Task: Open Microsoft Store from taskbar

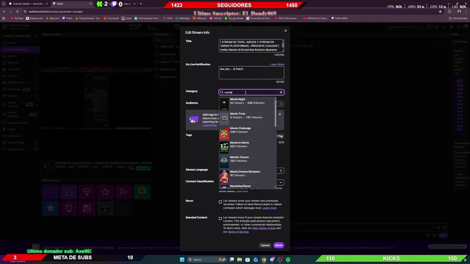Action: [x=247, y=260]
